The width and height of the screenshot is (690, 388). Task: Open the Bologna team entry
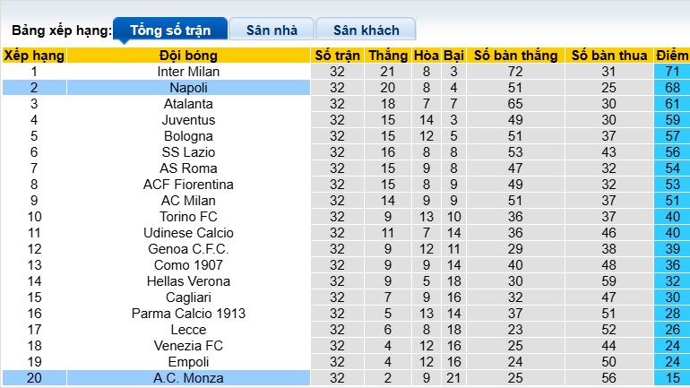188,136
